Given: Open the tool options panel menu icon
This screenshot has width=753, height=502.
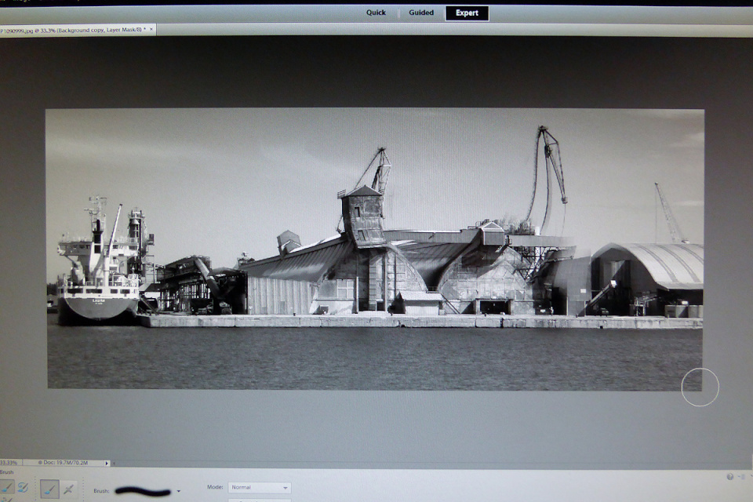Looking at the screenshot, I should 743,477.
